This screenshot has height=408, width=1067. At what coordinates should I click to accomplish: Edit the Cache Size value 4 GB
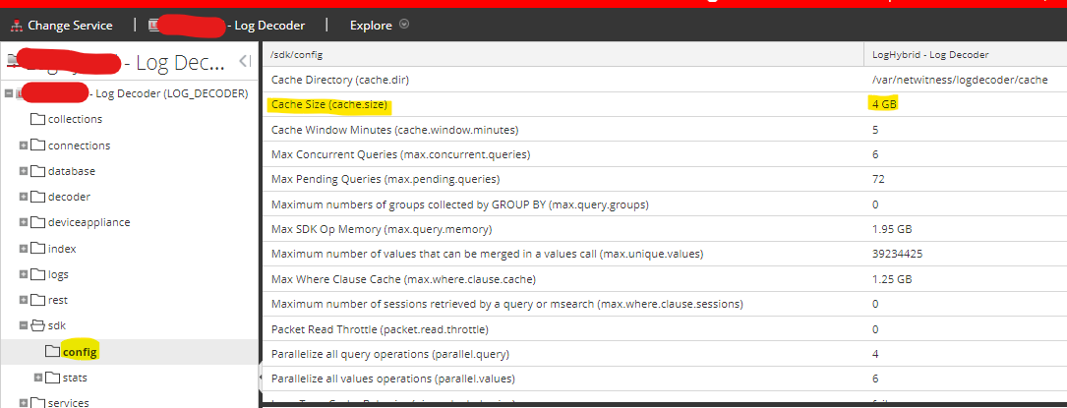coord(883,104)
